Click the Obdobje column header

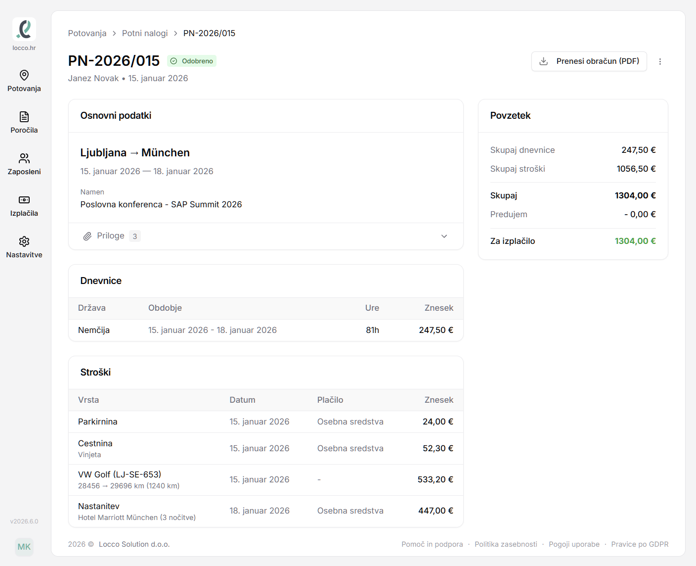coord(165,308)
